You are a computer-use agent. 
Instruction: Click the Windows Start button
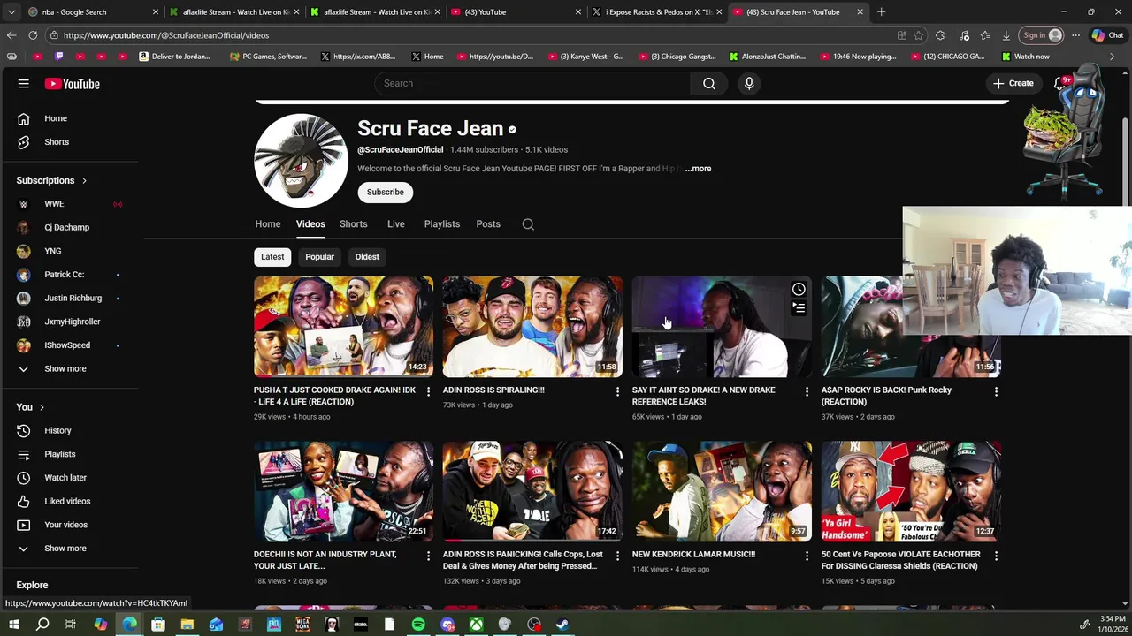[x=14, y=625]
